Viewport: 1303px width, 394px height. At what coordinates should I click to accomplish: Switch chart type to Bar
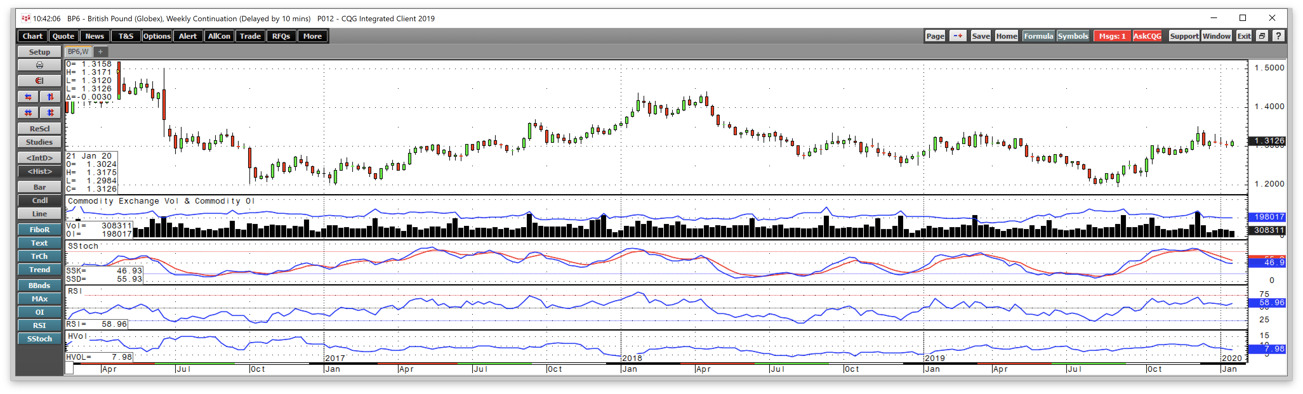39,187
